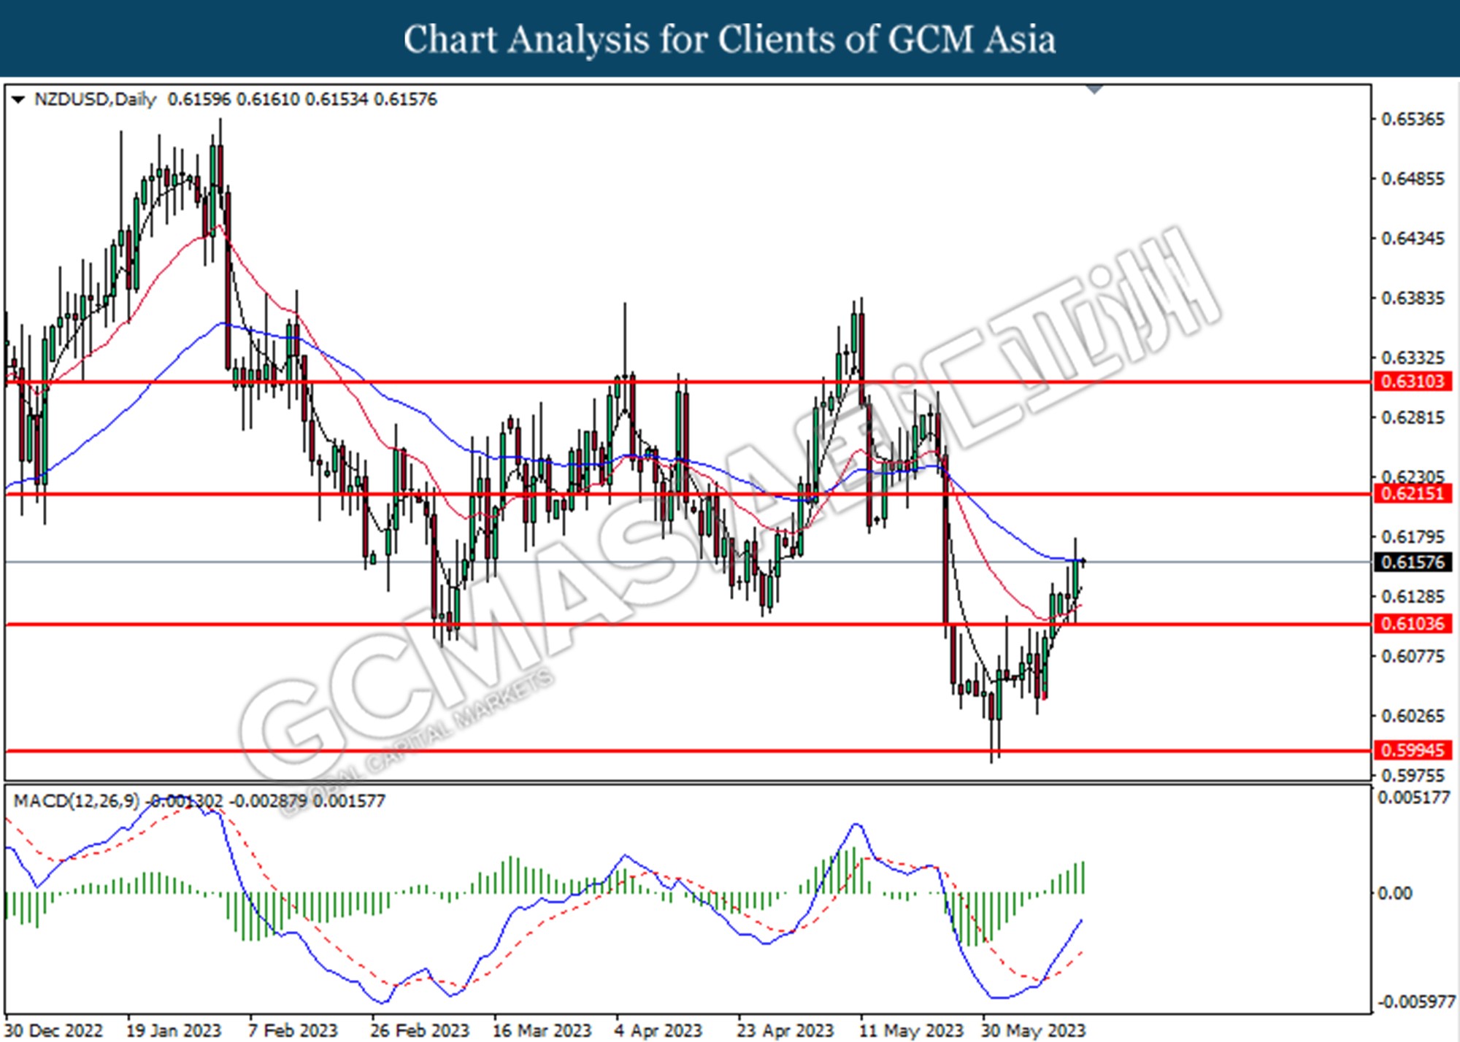Click the dropdown triangle beside NZDUSD,Daily
This screenshot has height=1042, width=1460.
19,99
